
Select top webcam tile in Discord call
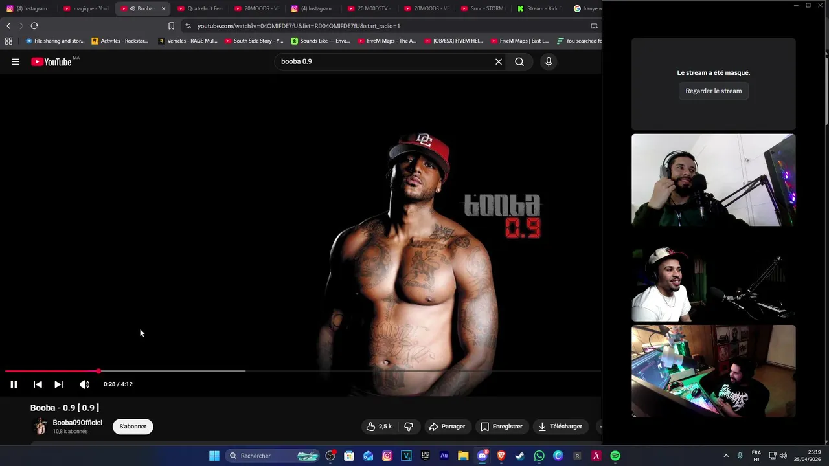point(714,180)
